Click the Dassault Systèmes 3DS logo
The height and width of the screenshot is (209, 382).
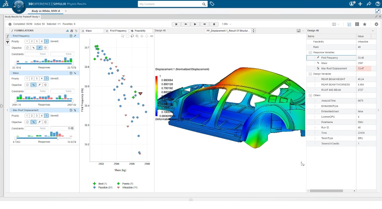click(5, 4)
